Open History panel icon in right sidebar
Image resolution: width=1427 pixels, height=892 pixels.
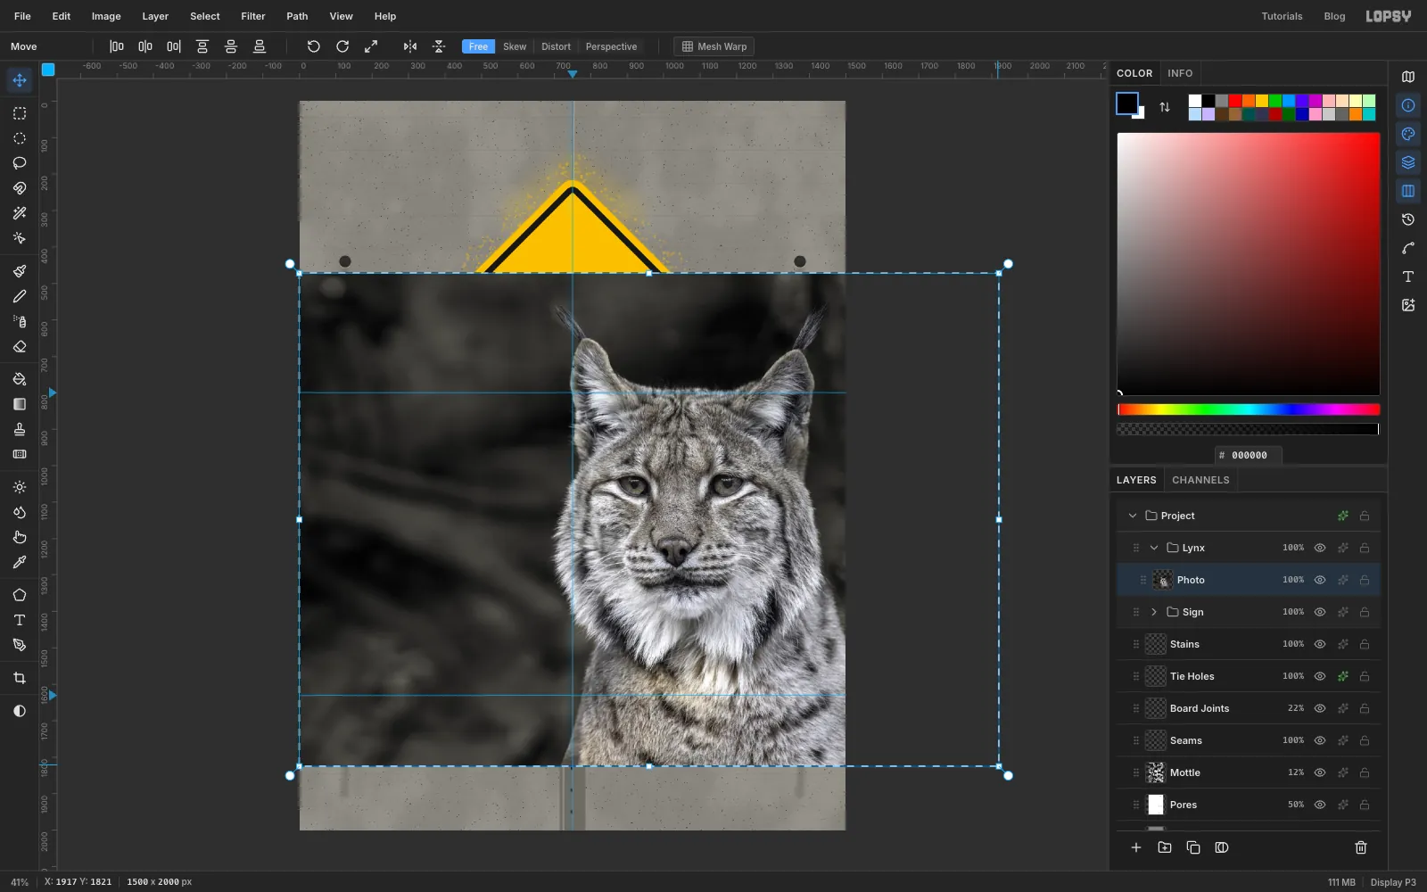coord(1408,219)
